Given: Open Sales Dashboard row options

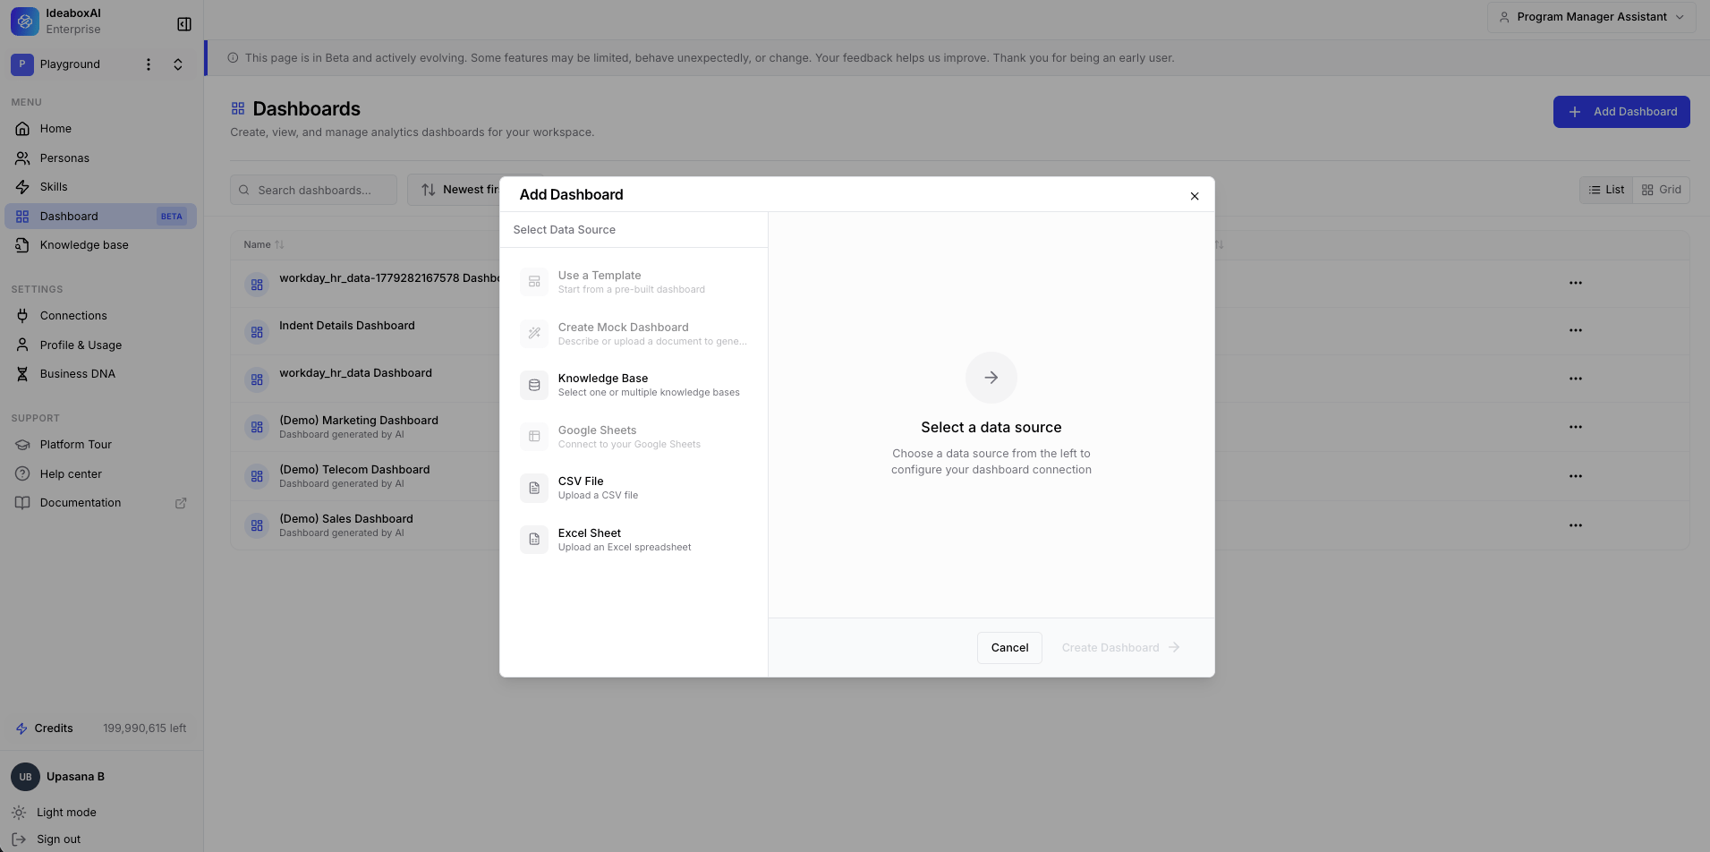Looking at the screenshot, I should 1576,525.
